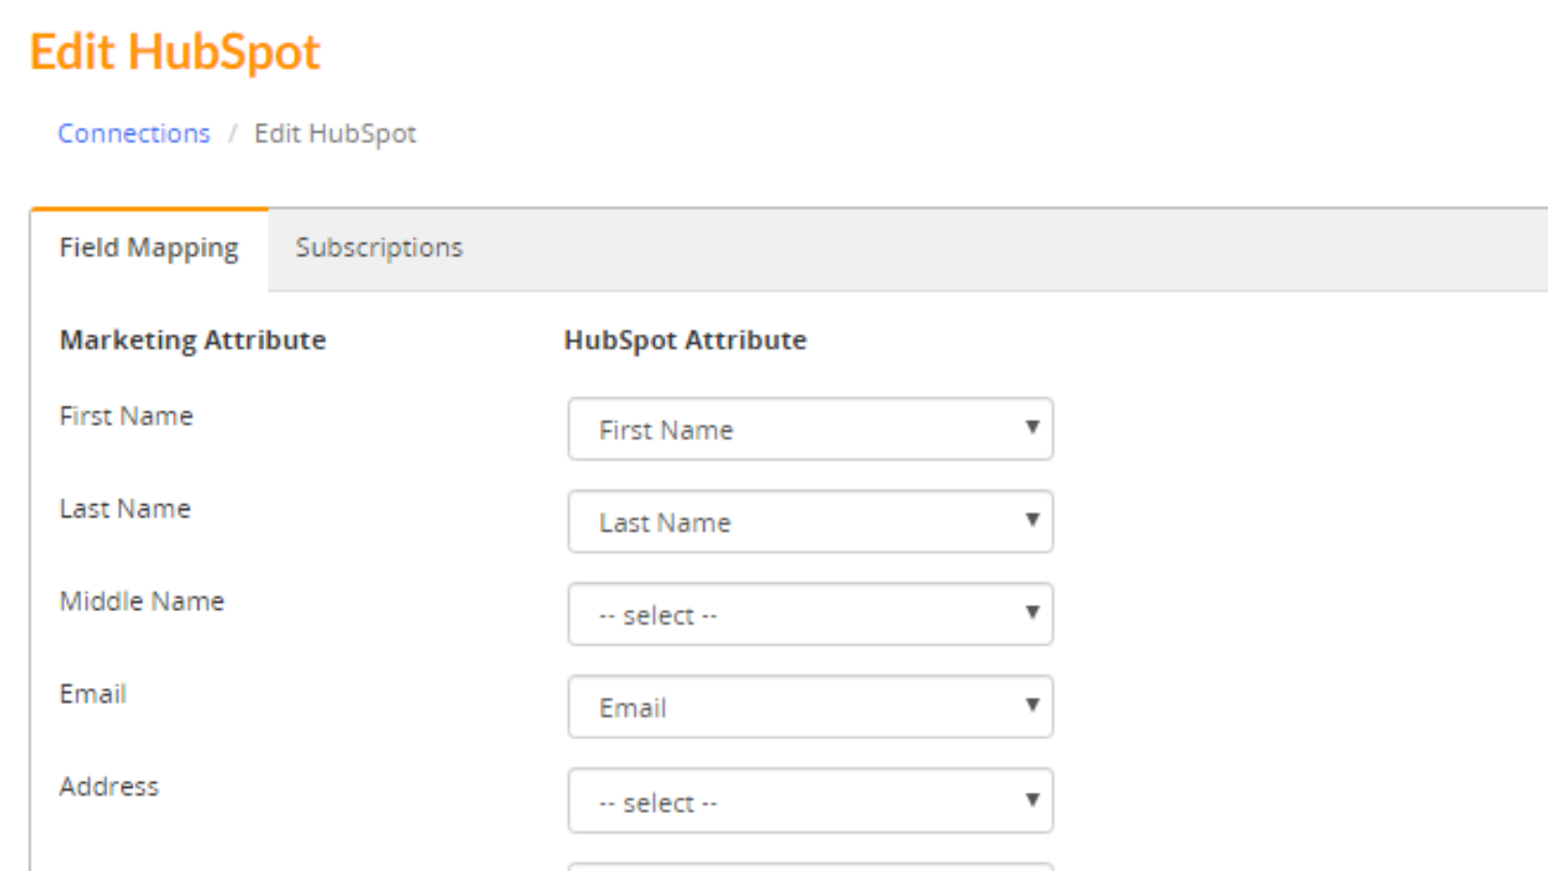1548x871 pixels.
Task: Open the Email attribute dropdown
Action: click(811, 706)
